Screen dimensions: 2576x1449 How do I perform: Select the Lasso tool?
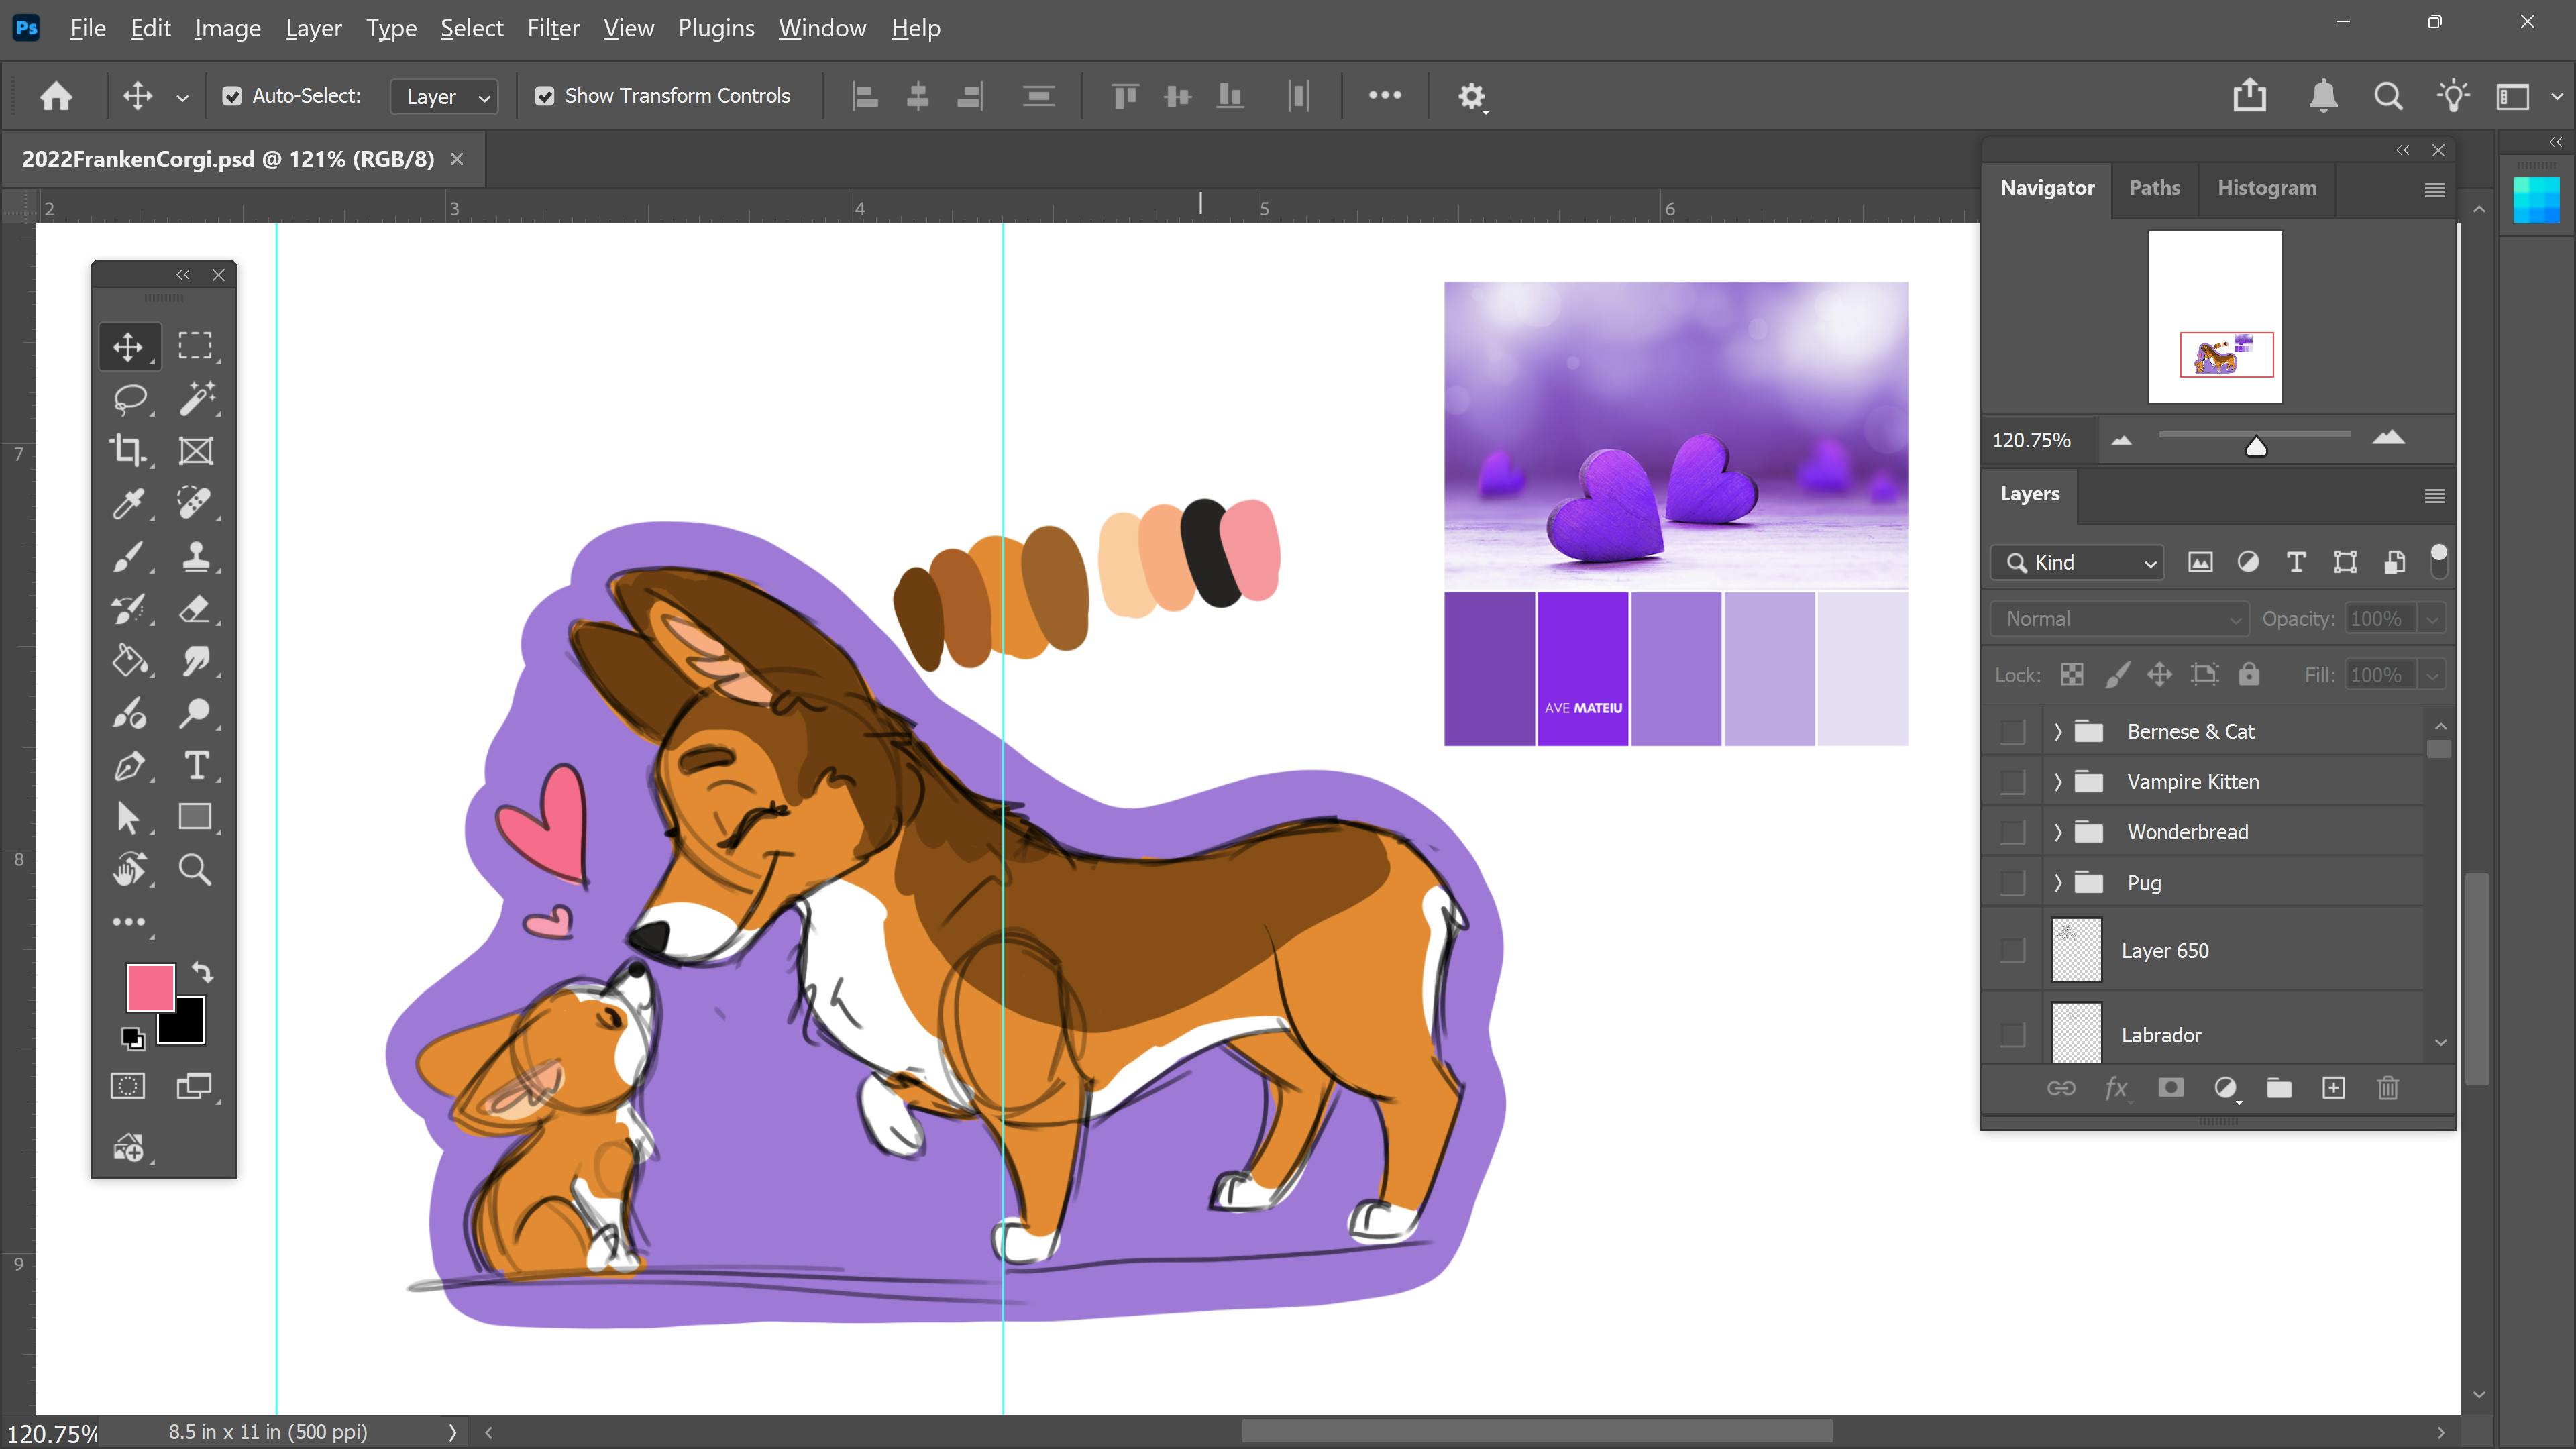tap(129, 398)
